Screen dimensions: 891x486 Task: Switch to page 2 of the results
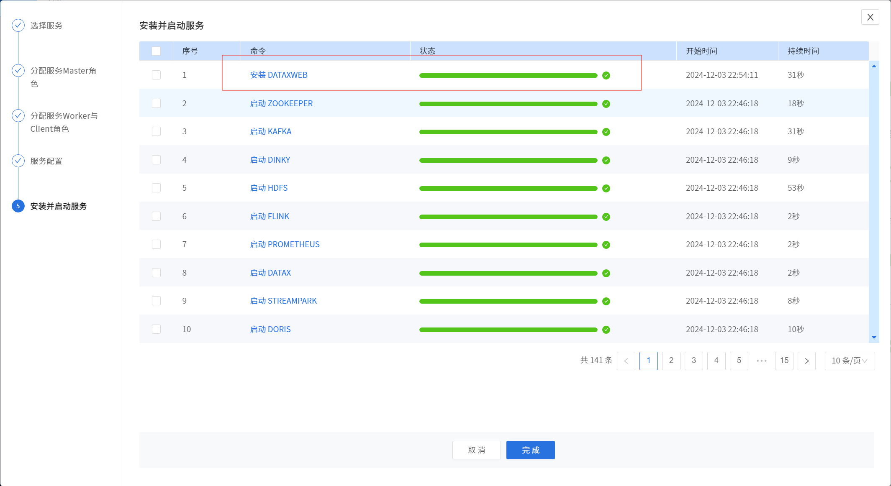(x=671, y=361)
